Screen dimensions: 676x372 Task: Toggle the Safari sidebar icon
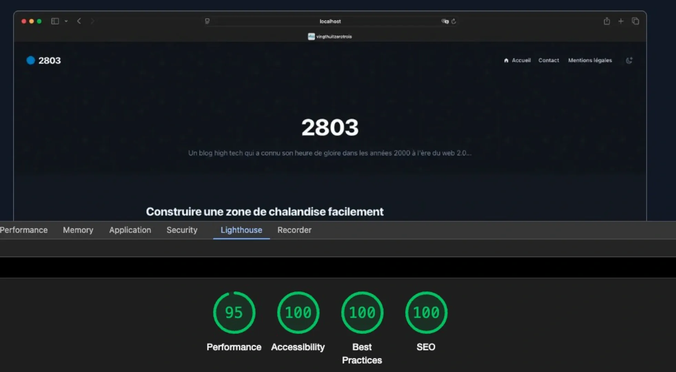(55, 21)
